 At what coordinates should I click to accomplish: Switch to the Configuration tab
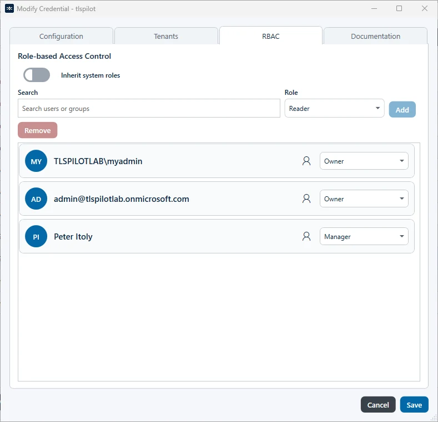click(61, 36)
